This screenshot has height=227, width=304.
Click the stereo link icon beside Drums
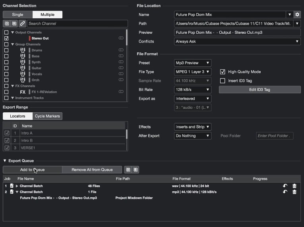[x=121, y=50]
